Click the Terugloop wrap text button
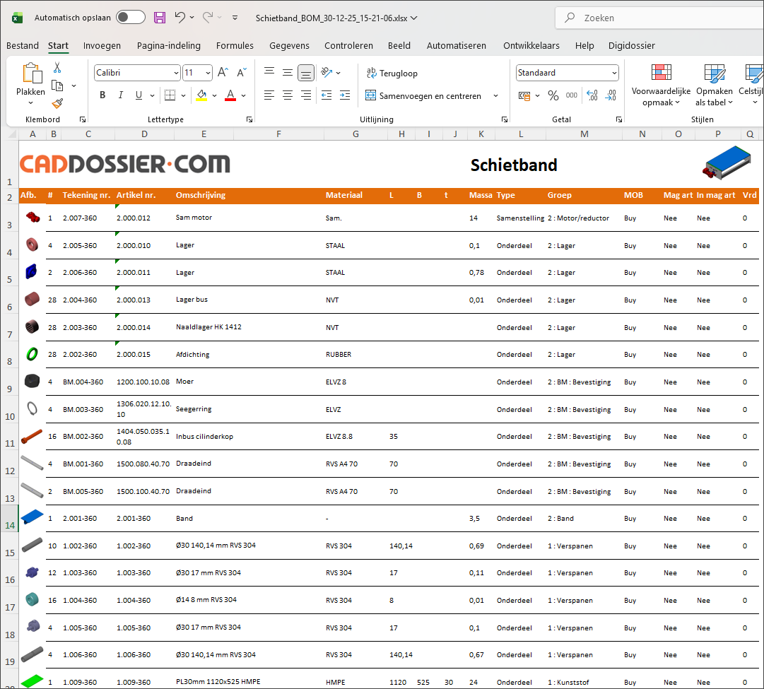Image resolution: width=764 pixels, height=689 pixels. [x=392, y=73]
